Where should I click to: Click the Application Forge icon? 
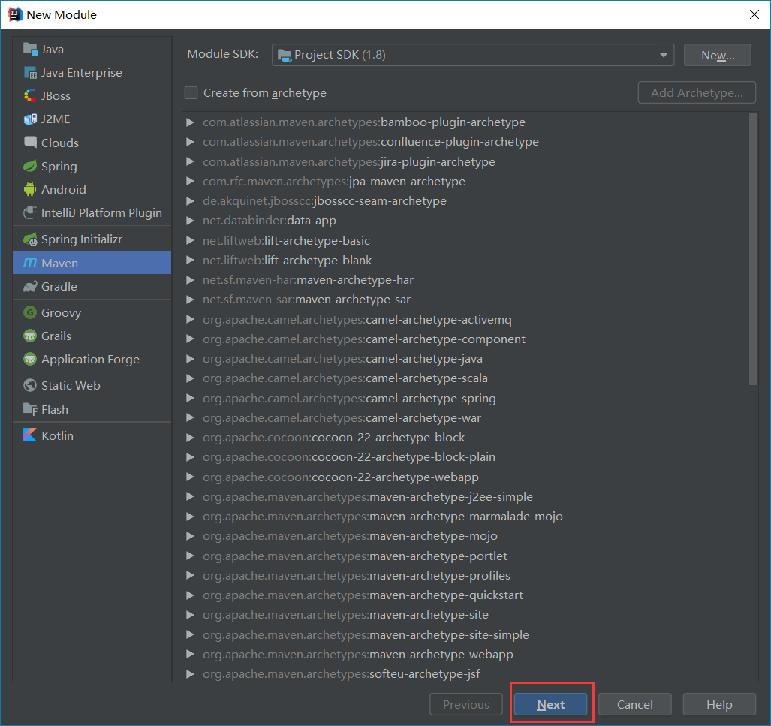(x=30, y=359)
